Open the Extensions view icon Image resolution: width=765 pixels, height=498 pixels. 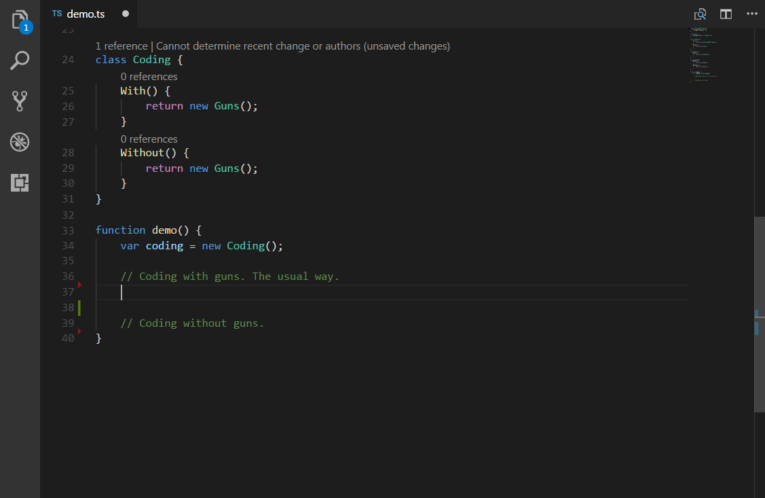[20, 183]
